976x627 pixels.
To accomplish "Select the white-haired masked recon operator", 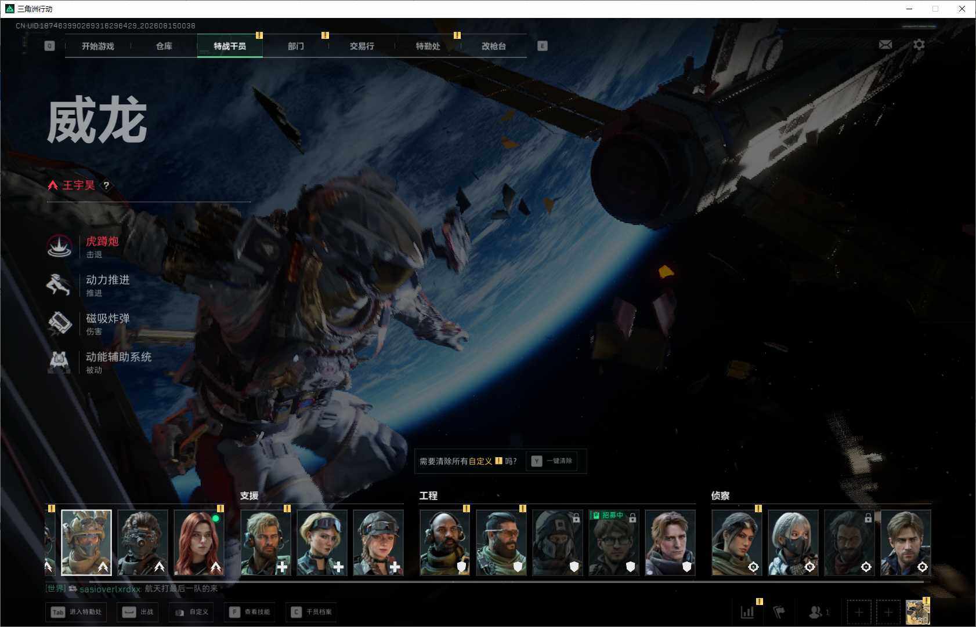I will [793, 542].
